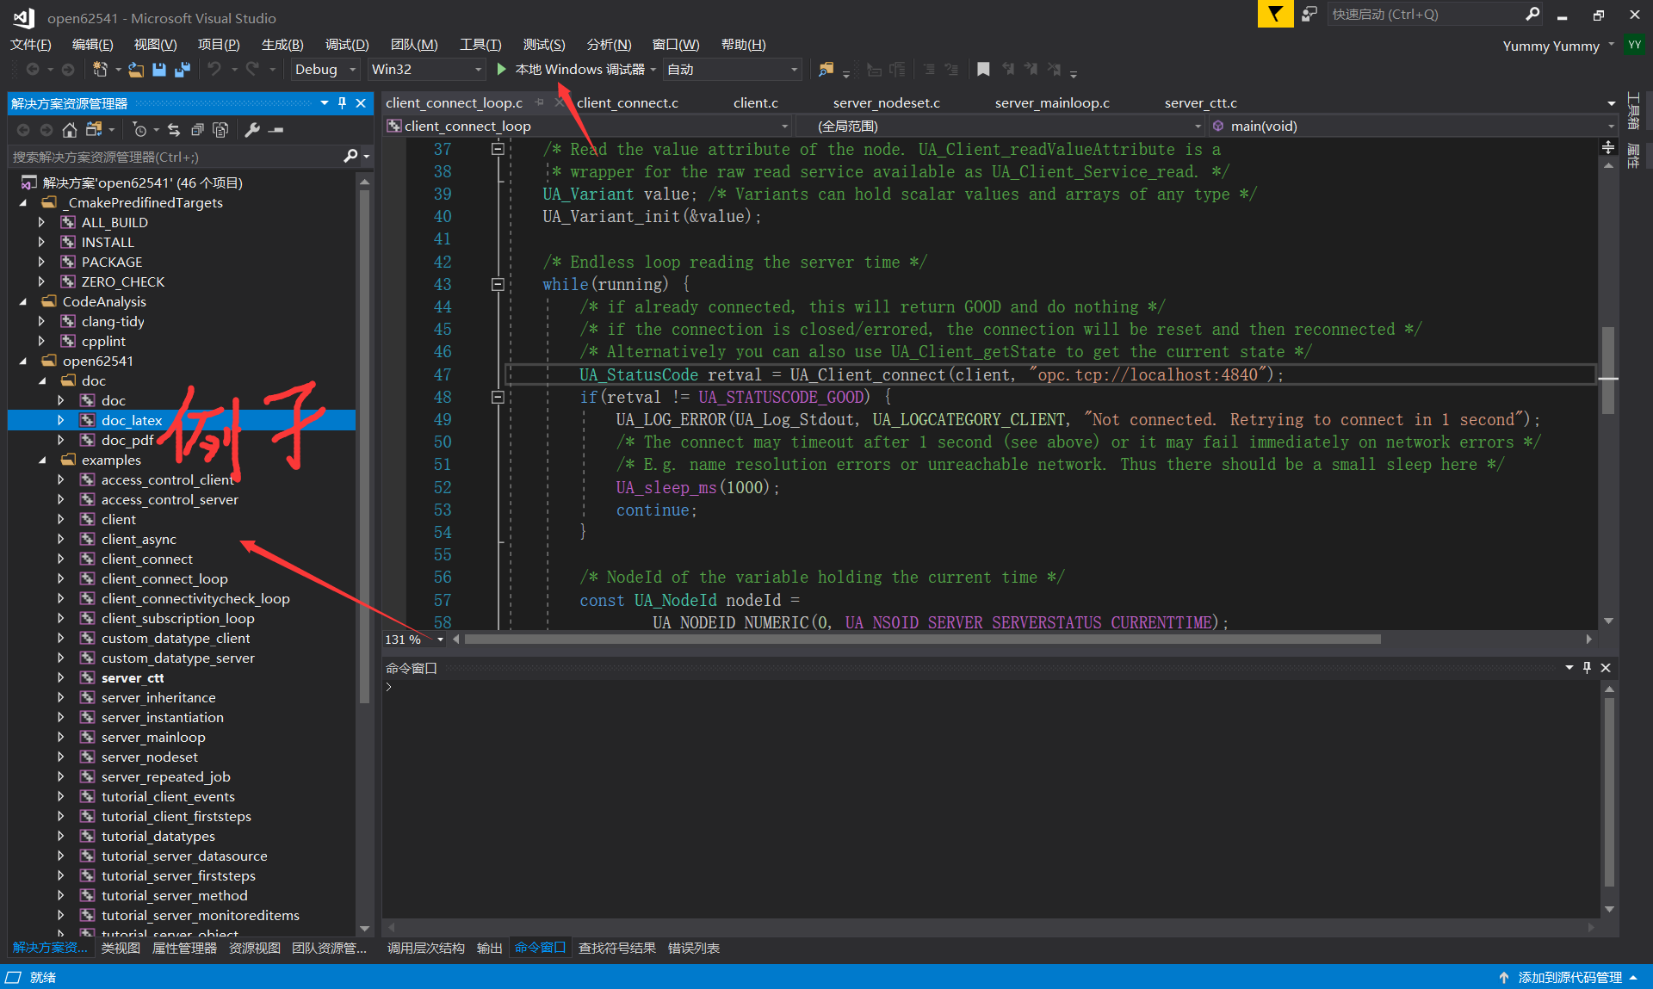Expand the client_async project node

(x=61, y=540)
